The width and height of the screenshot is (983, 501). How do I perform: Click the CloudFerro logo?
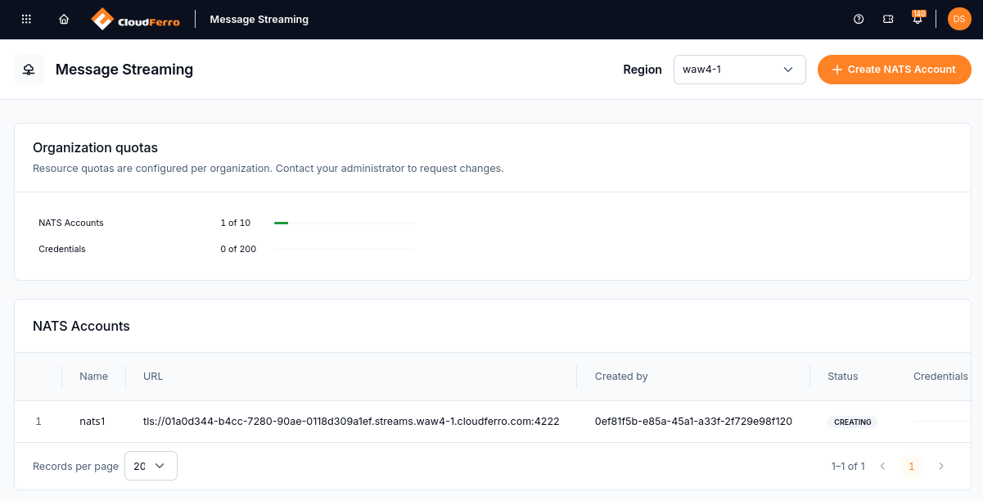[x=135, y=19]
